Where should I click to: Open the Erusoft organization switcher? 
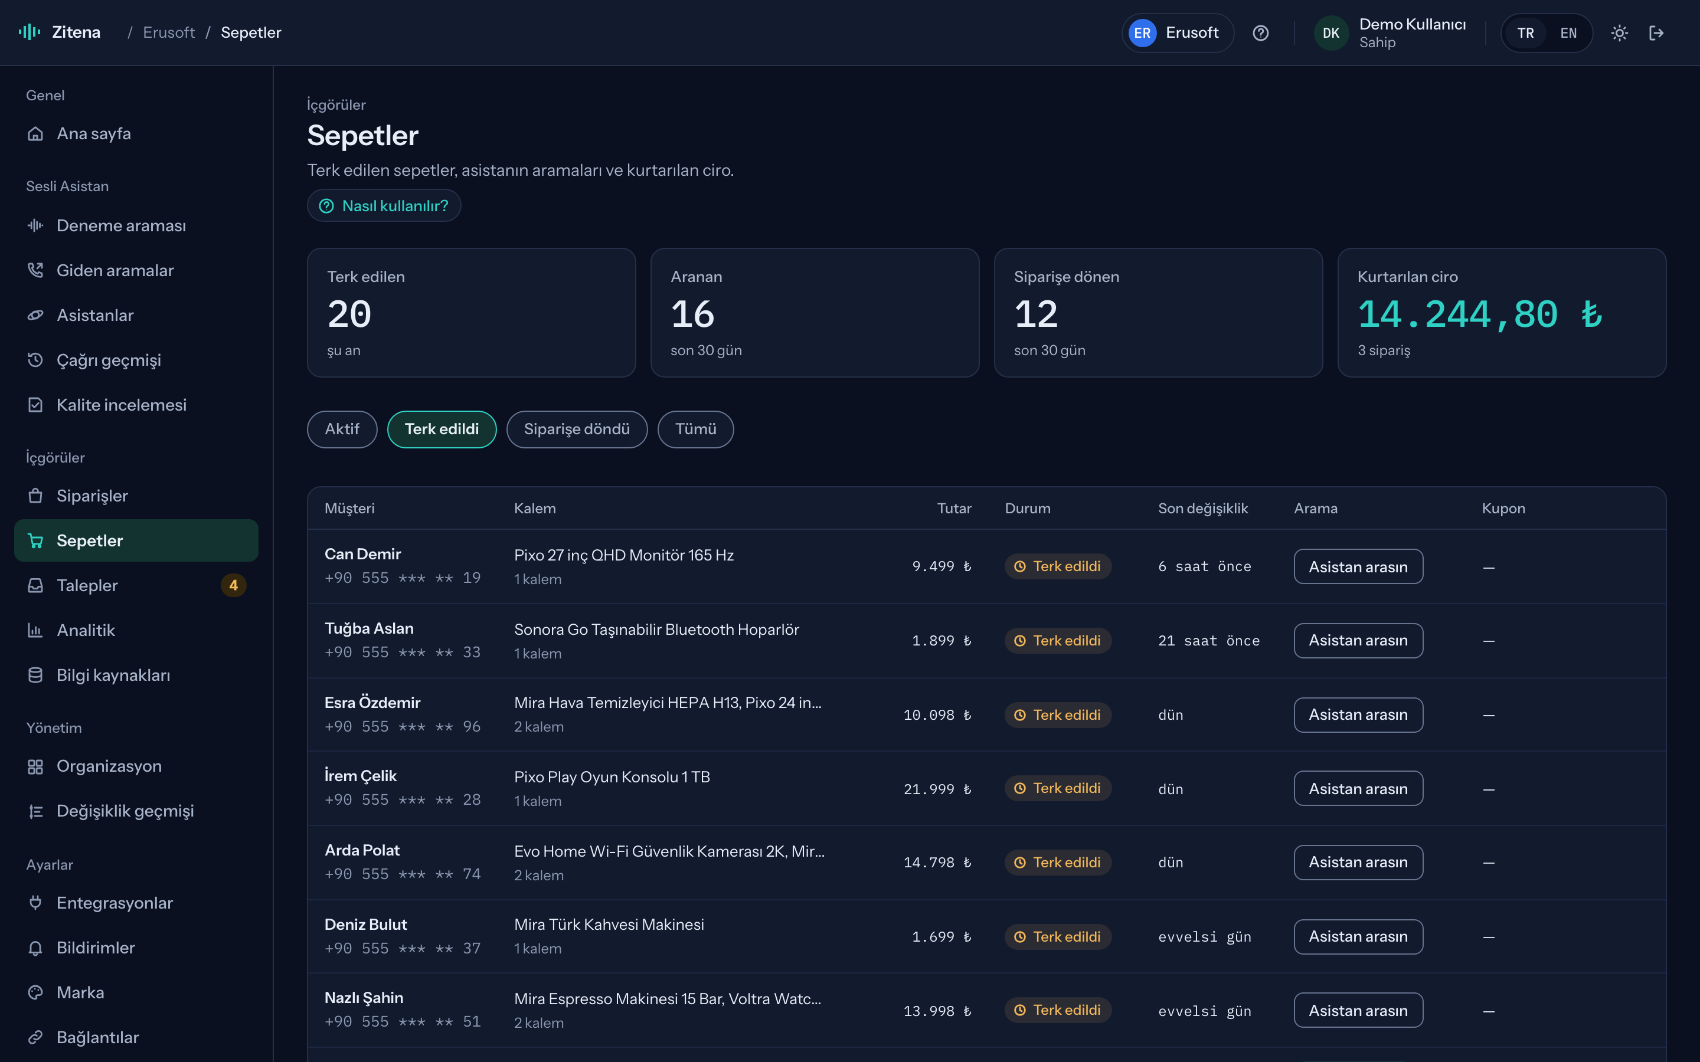(1178, 33)
